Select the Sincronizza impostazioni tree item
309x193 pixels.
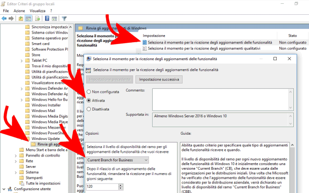pyautogui.click(x=49, y=27)
